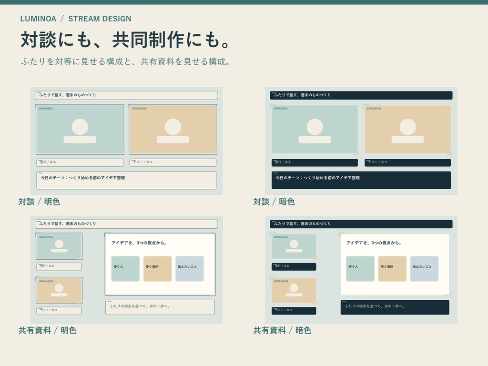Click the dark 進行 / はる name tag in 対談 / 暗色
The height and width of the screenshot is (366, 488).
click(x=315, y=163)
